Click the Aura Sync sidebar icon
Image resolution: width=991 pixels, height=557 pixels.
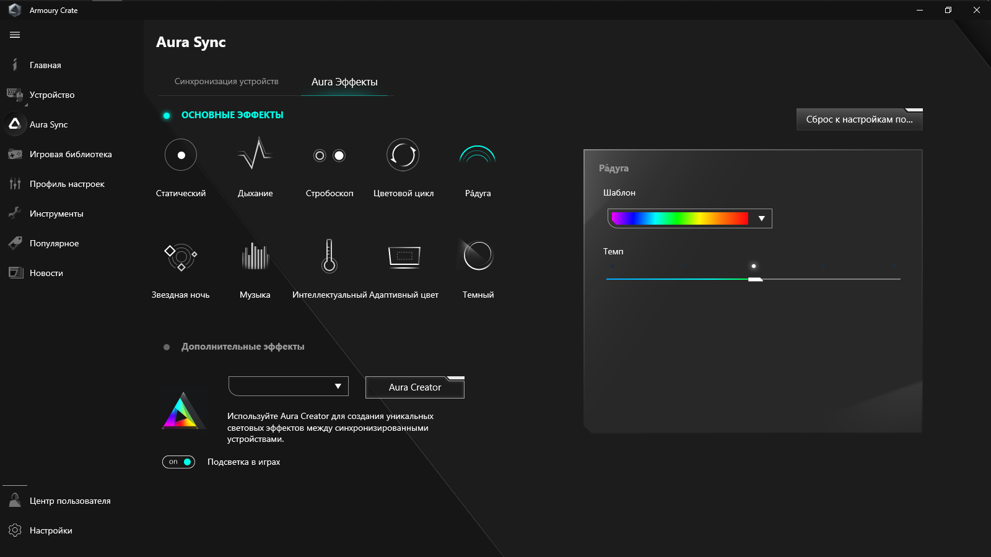(x=15, y=124)
